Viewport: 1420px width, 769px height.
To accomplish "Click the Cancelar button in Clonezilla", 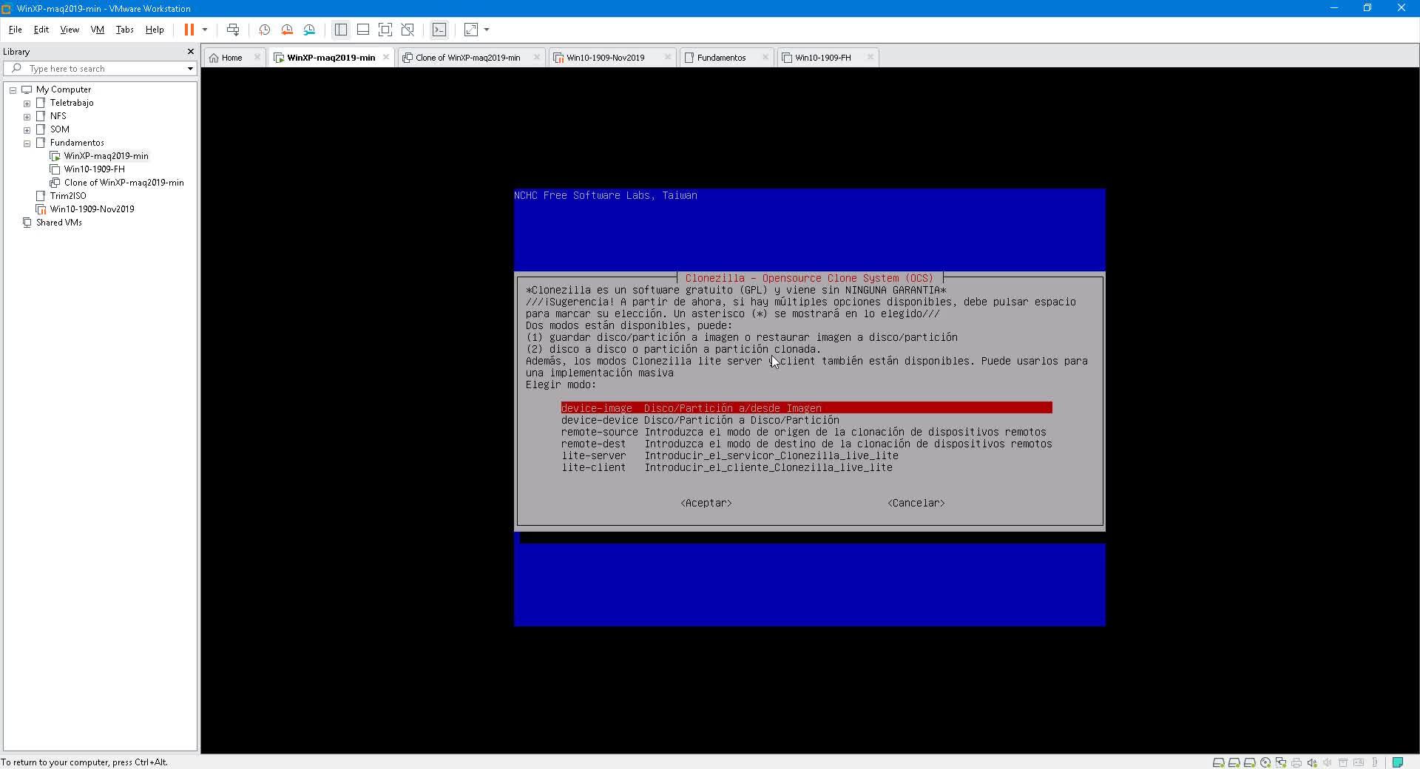I will [x=916, y=503].
